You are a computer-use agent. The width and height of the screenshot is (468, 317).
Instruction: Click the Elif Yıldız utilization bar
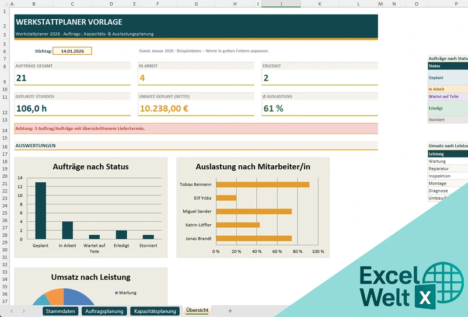226,198
